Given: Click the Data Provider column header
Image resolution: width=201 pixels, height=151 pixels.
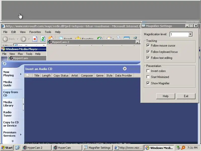Looking at the screenshot, I should point(124,75).
